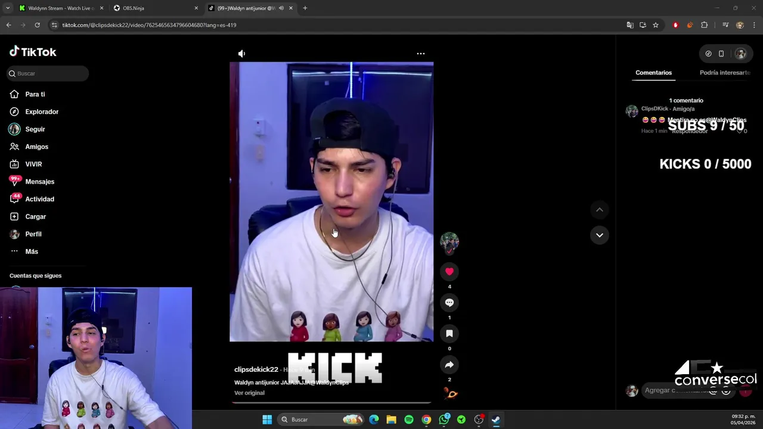763x429 pixels.
Task: Open the ClipsDKick commenter name
Action: click(655, 109)
